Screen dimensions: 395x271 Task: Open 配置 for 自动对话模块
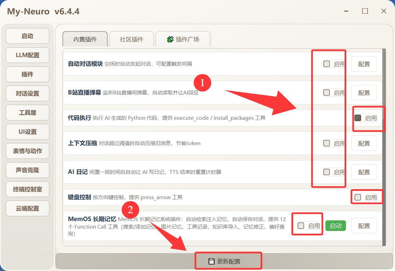pyautogui.click(x=364, y=64)
